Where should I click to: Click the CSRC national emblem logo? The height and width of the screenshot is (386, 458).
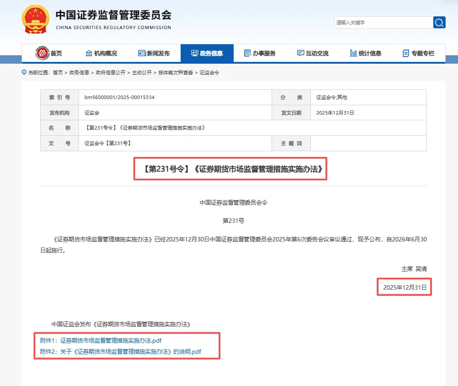pyautogui.click(x=35, y=19)
